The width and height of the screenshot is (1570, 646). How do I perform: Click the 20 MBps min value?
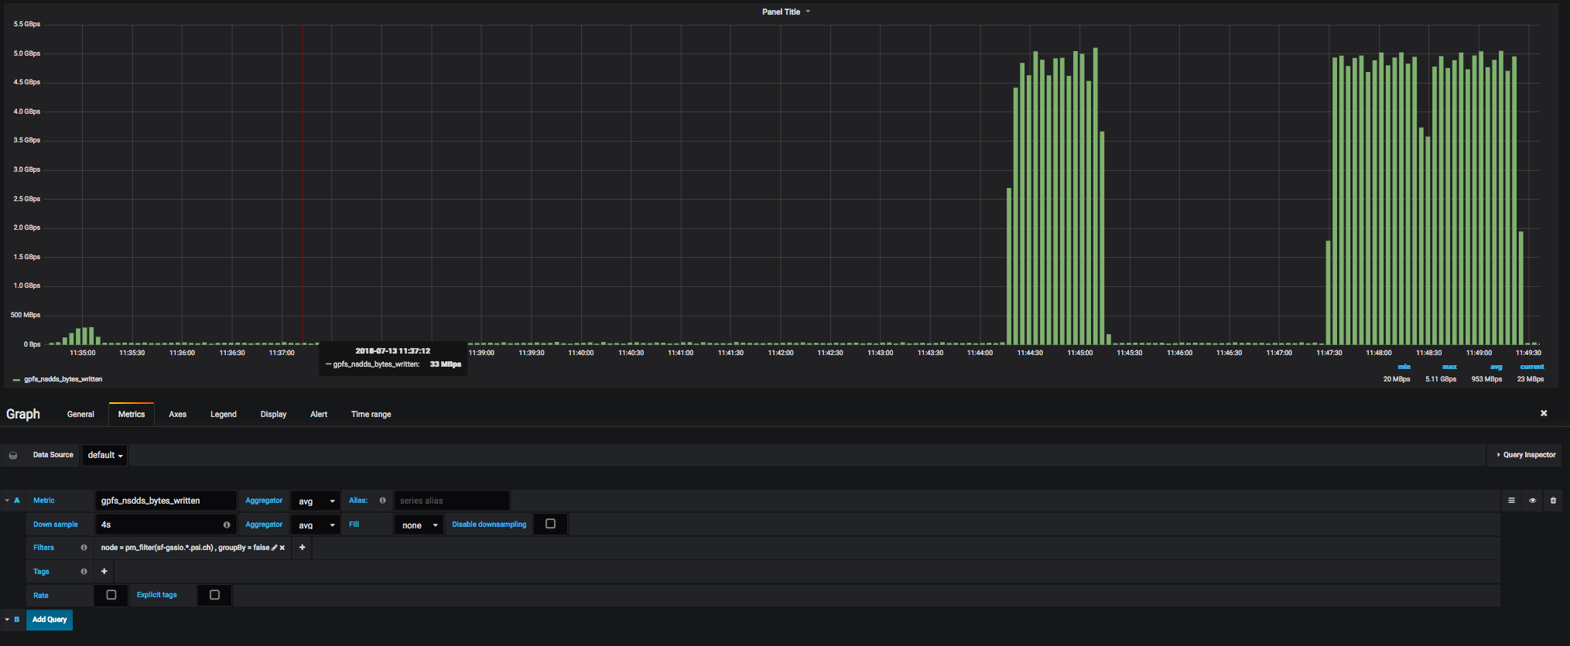pyautogui.click(x=1397, y=379)
